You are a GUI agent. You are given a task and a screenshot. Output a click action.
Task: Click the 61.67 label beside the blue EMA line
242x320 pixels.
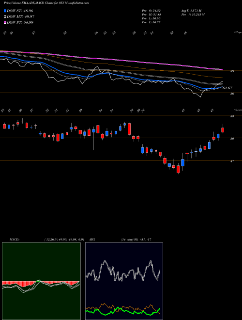(227, 88)
